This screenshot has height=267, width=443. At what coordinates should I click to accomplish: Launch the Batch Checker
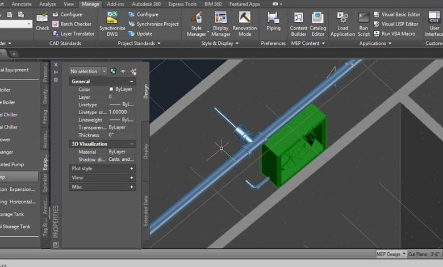[x=72, y=24]
